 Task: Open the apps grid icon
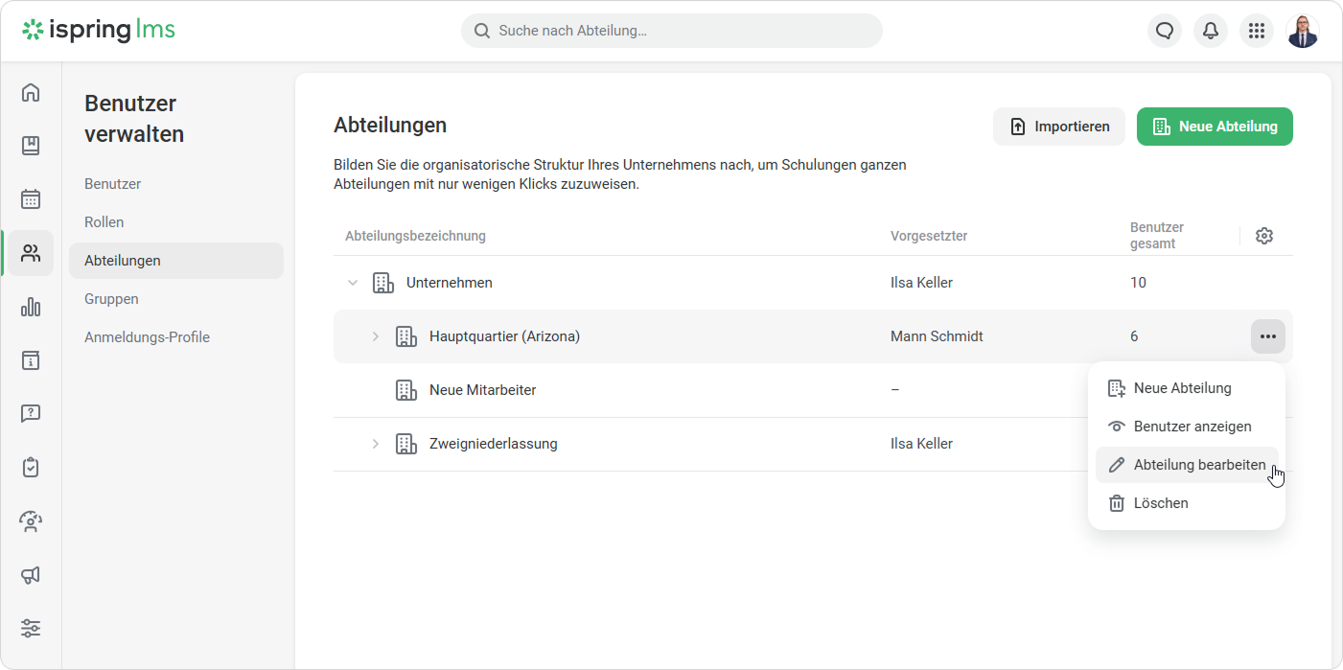click(x=1257, y=31)
